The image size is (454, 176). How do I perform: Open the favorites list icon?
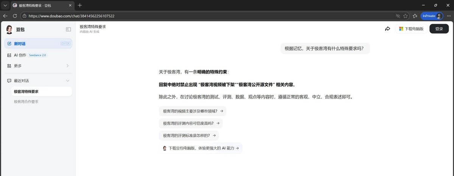pyautogui.click(x=415, y=16)
